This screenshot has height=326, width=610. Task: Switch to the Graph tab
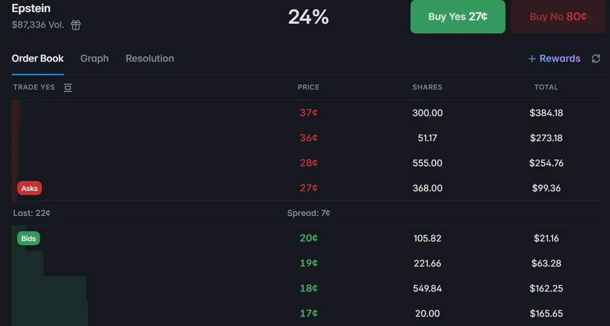(95, 58)
